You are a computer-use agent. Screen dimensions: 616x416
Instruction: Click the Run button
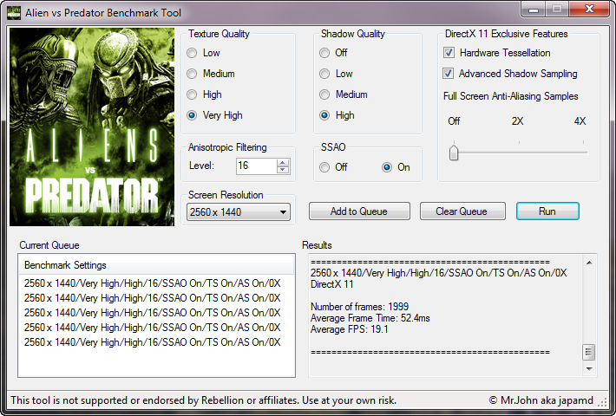(547, 211)
